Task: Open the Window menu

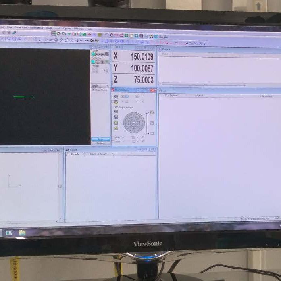Action: click(x=79, y=29)
